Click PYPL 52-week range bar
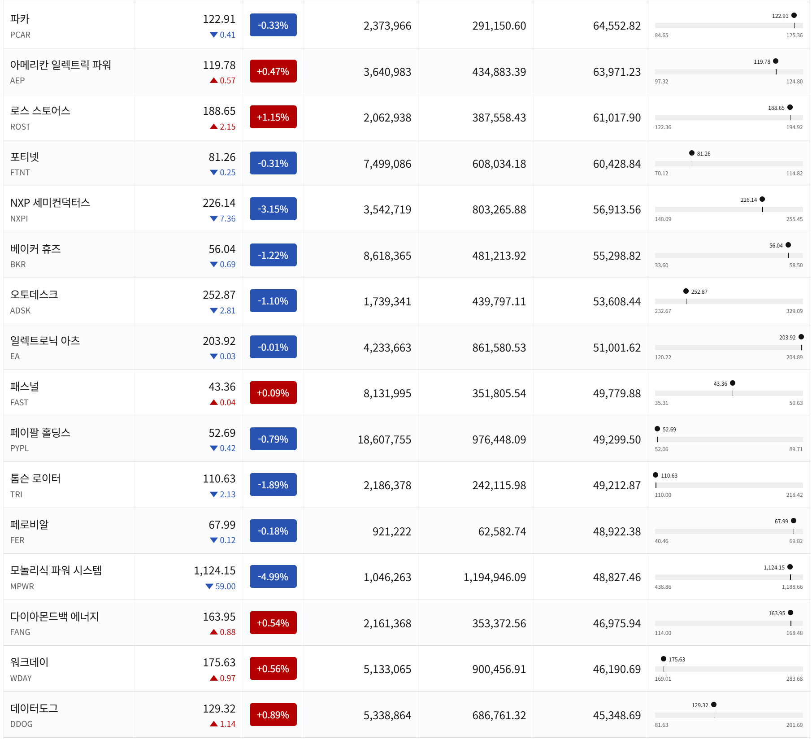The width and height of the screenshot is (812, 739). [x=729, y=439]
